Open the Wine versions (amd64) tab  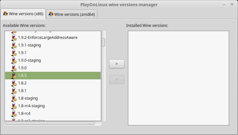72,14
